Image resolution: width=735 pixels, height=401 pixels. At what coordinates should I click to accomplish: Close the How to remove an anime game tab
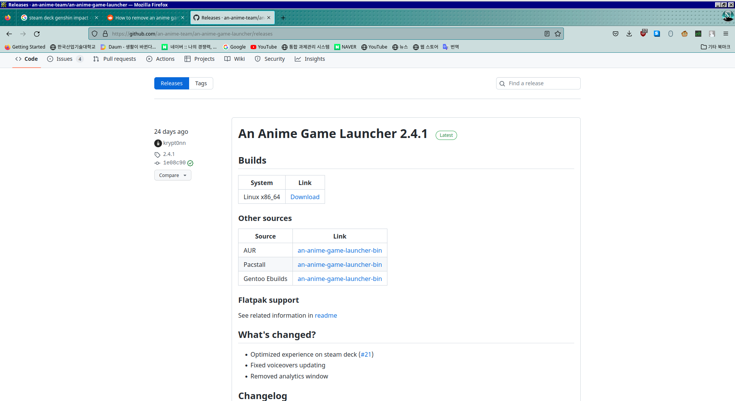(x=183, y=18)
